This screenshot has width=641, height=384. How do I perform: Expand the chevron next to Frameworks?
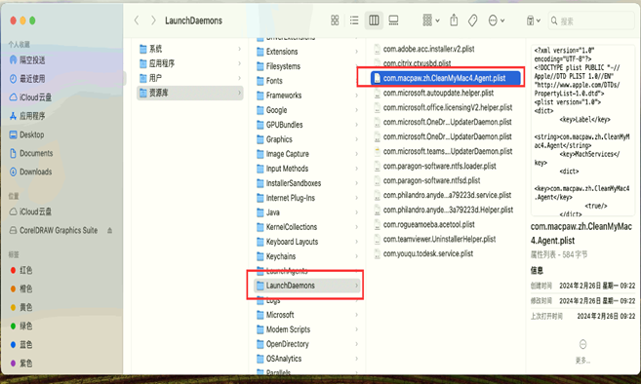pos(356,96)
